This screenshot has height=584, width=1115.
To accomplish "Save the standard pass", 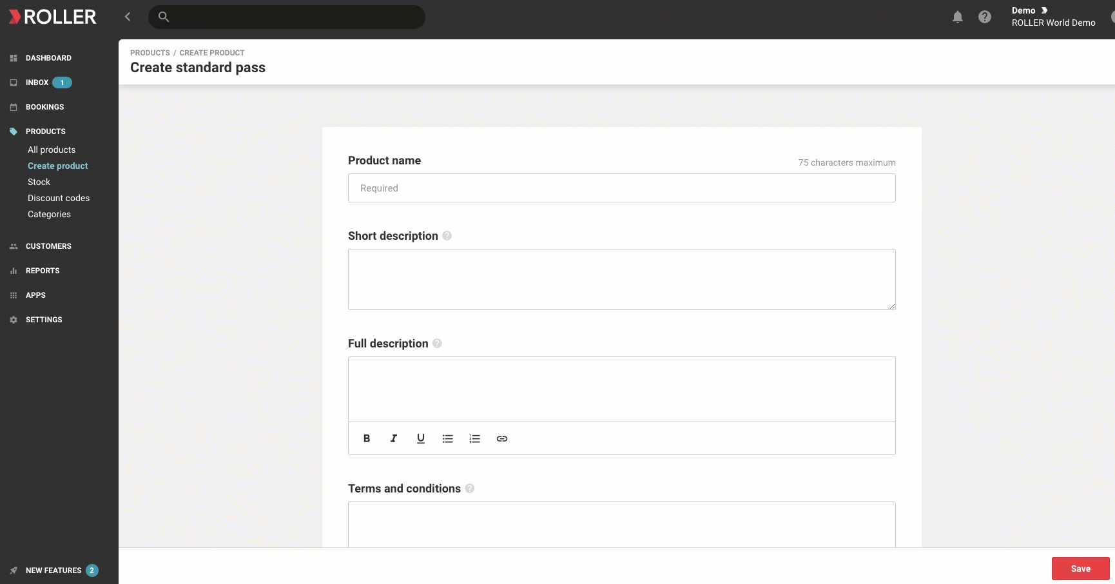I will click(x=1080, y=569).
